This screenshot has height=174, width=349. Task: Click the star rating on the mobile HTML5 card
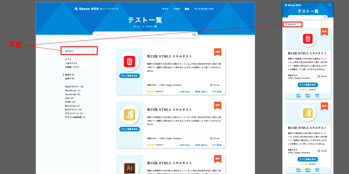pos(304,90)
